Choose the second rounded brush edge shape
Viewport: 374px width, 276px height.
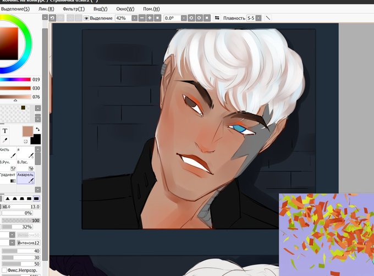coord(15,198)
